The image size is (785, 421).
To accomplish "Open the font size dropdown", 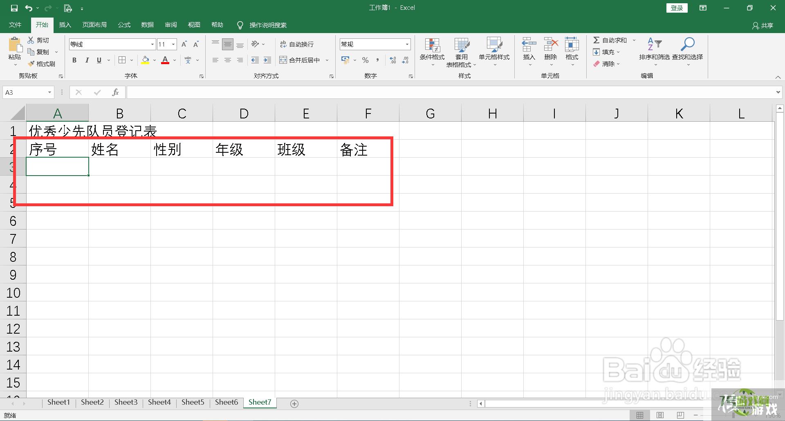I will pos(173,44).
